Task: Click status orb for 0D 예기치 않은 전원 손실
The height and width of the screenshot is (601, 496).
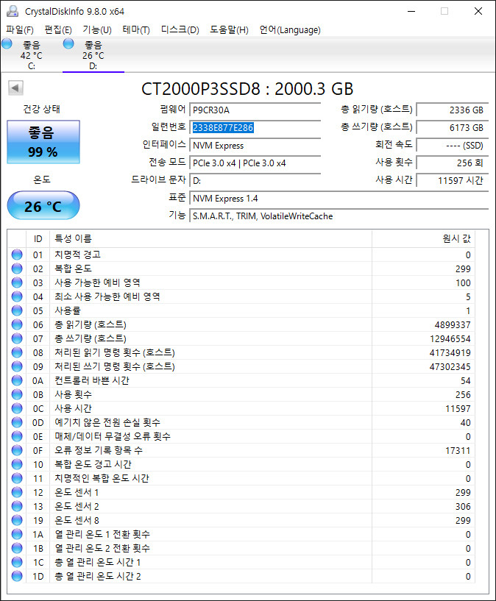Action: tap(17, 422)
